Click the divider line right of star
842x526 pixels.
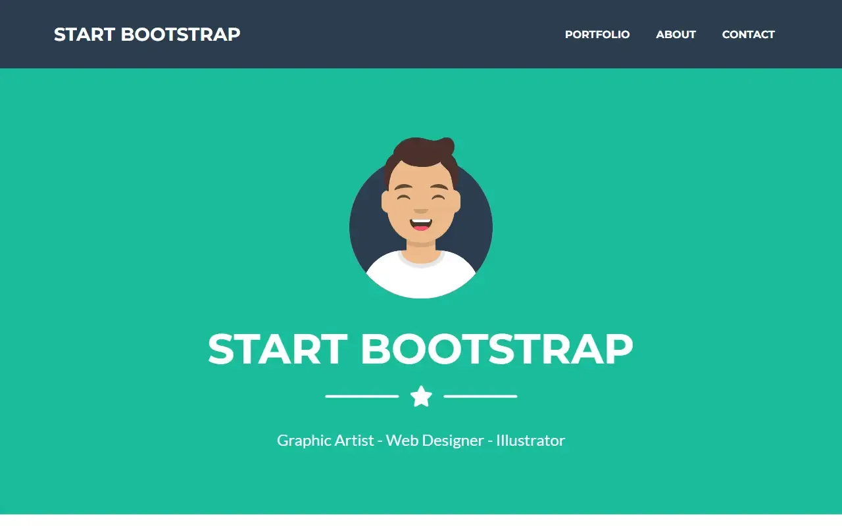480,396
